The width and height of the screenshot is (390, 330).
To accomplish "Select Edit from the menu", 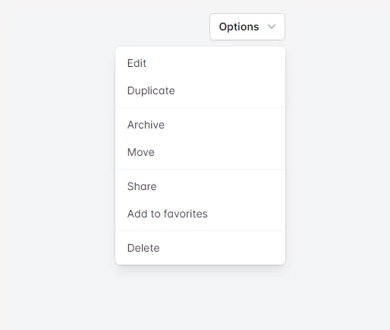I will 200,63.
